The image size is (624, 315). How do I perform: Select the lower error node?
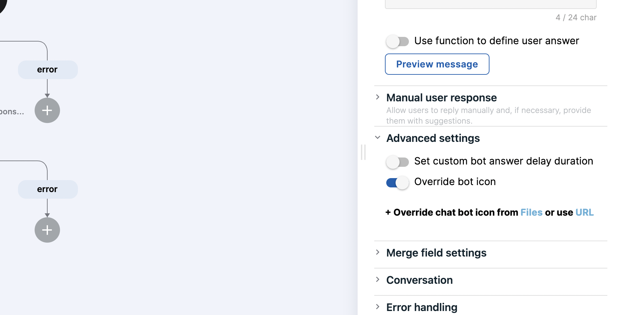pos(48,189)
